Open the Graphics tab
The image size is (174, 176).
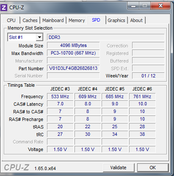coord(116,20)
